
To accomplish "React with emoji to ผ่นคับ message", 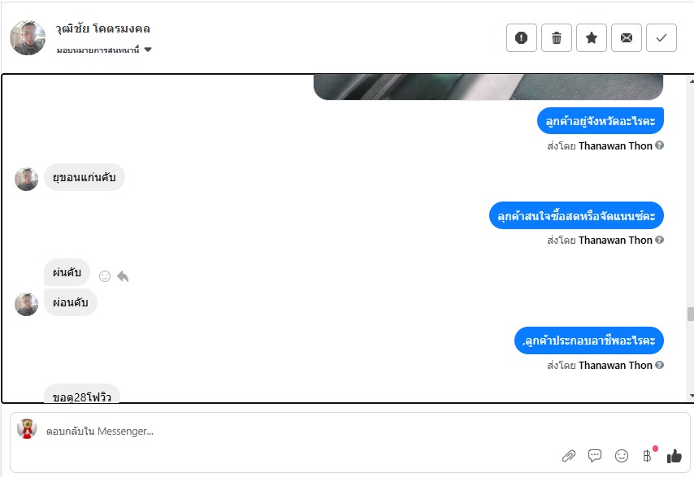I will (105, 276).
